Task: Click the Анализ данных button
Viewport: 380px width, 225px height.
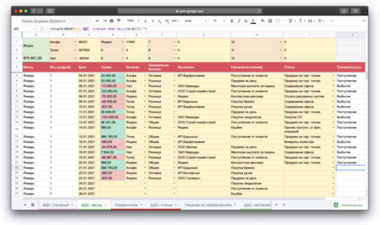Action: pos(349,205)
